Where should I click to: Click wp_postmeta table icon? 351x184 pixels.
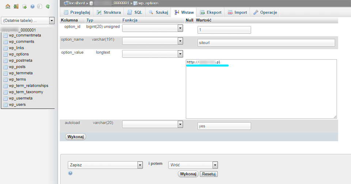[x=5, y=61]
